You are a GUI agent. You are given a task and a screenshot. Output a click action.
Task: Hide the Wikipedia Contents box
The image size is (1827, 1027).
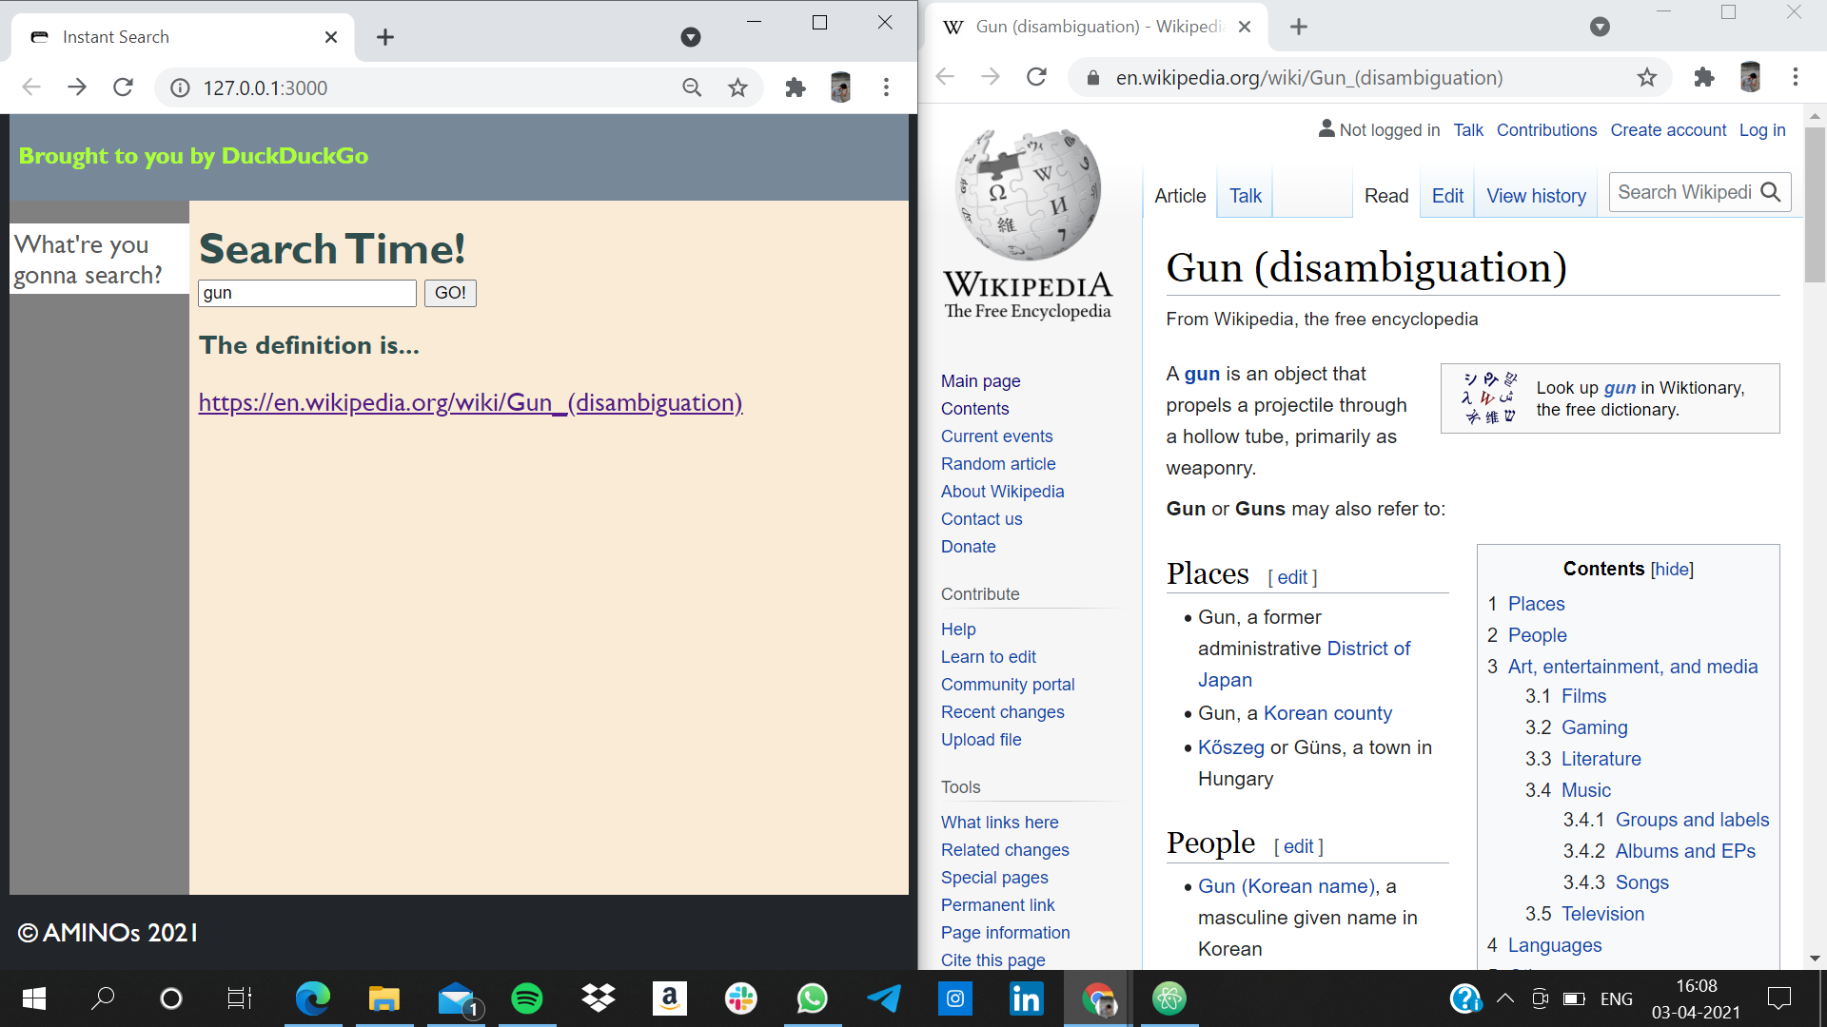1672,569
